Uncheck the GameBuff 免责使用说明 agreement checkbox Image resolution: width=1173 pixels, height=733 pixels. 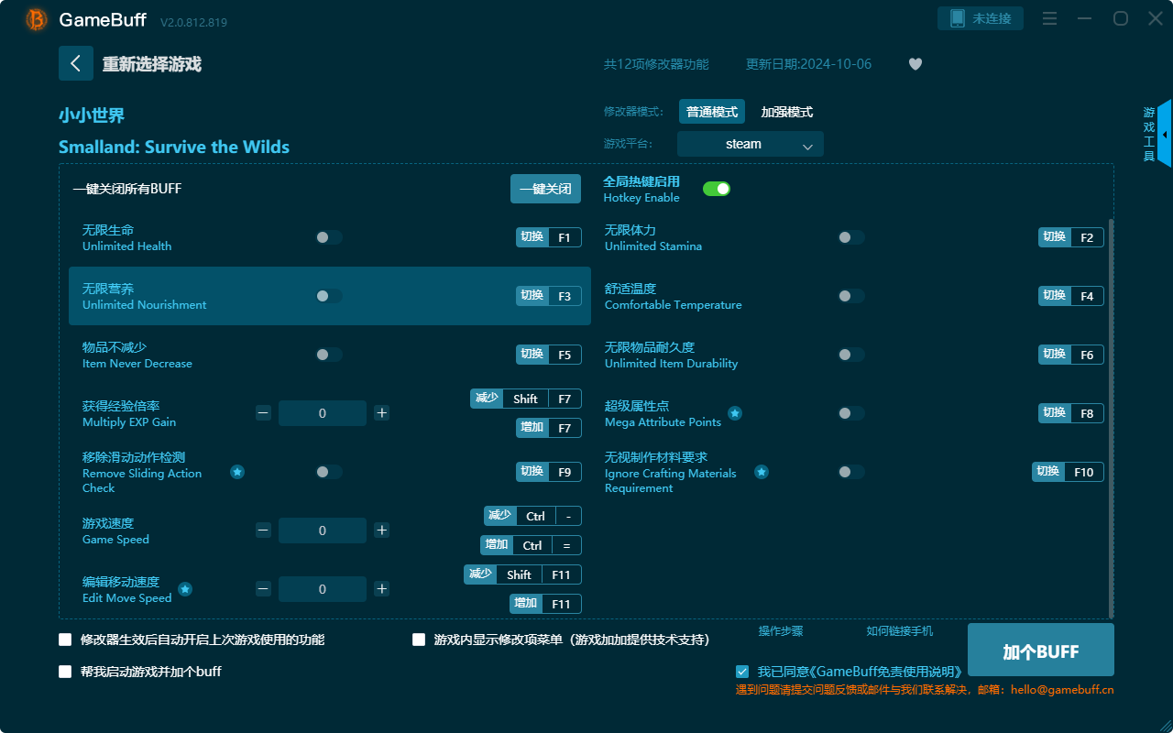(742, 671)
